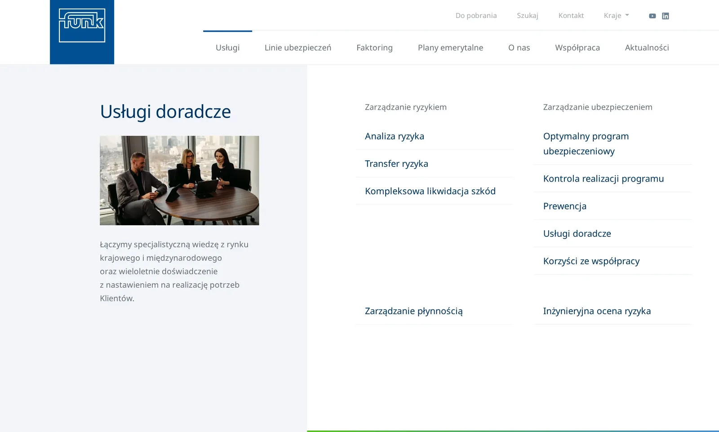Click the Zarządzanie ubezpieczeniem heading
719x432 pixels.
point(598,107)
